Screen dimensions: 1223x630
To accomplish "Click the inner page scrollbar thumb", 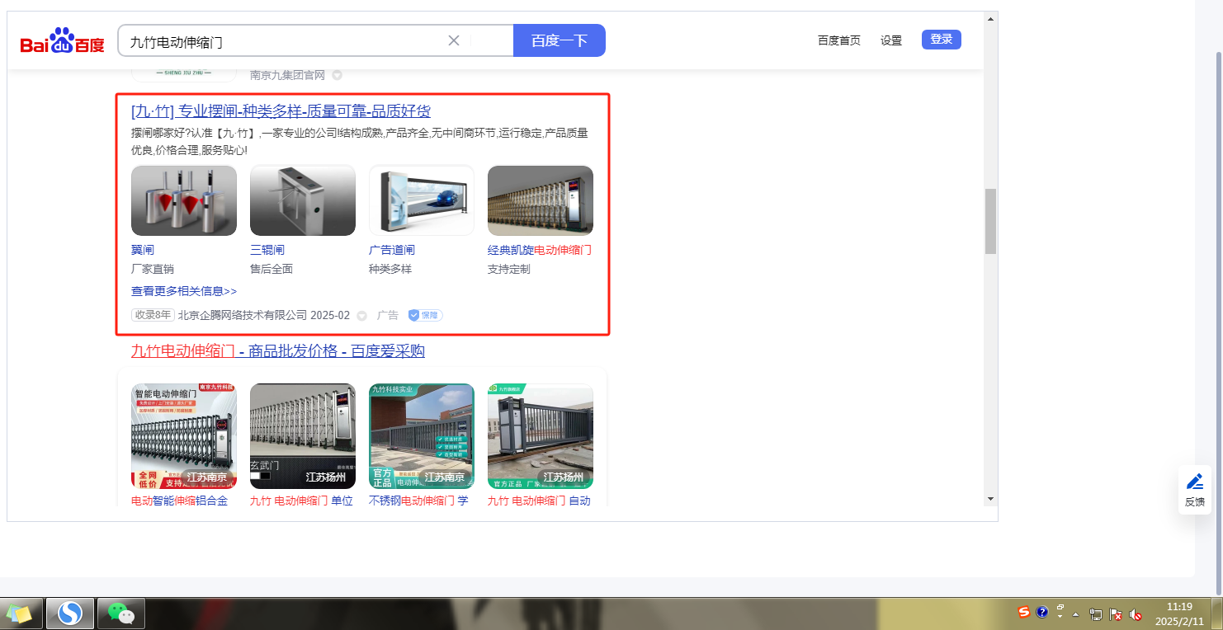I will pos(991,221).
